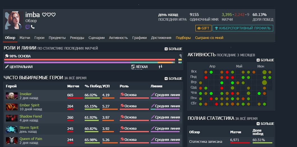Switch to the Матчи tab
Viewport: 297px width, 147px height.
[x=25, y=38]
